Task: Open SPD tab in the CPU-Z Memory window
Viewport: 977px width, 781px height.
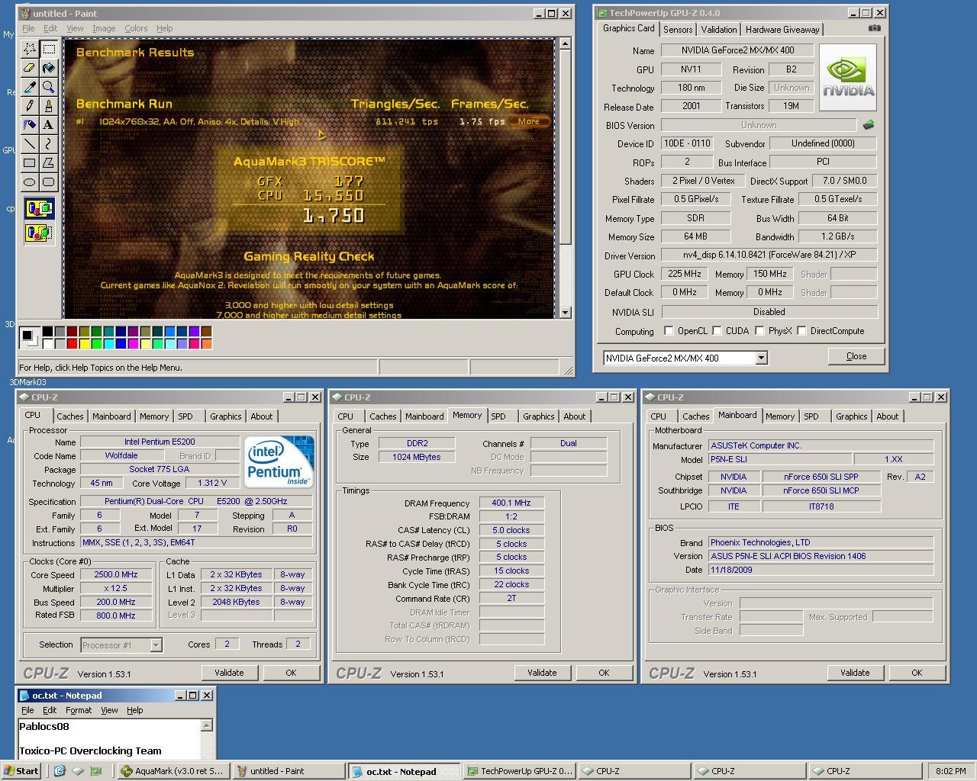Action: click(x=498, y=416)
